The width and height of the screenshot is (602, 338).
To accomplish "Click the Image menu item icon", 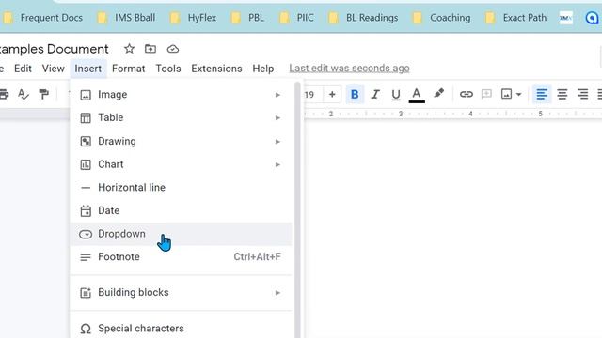I will [86, 95].
